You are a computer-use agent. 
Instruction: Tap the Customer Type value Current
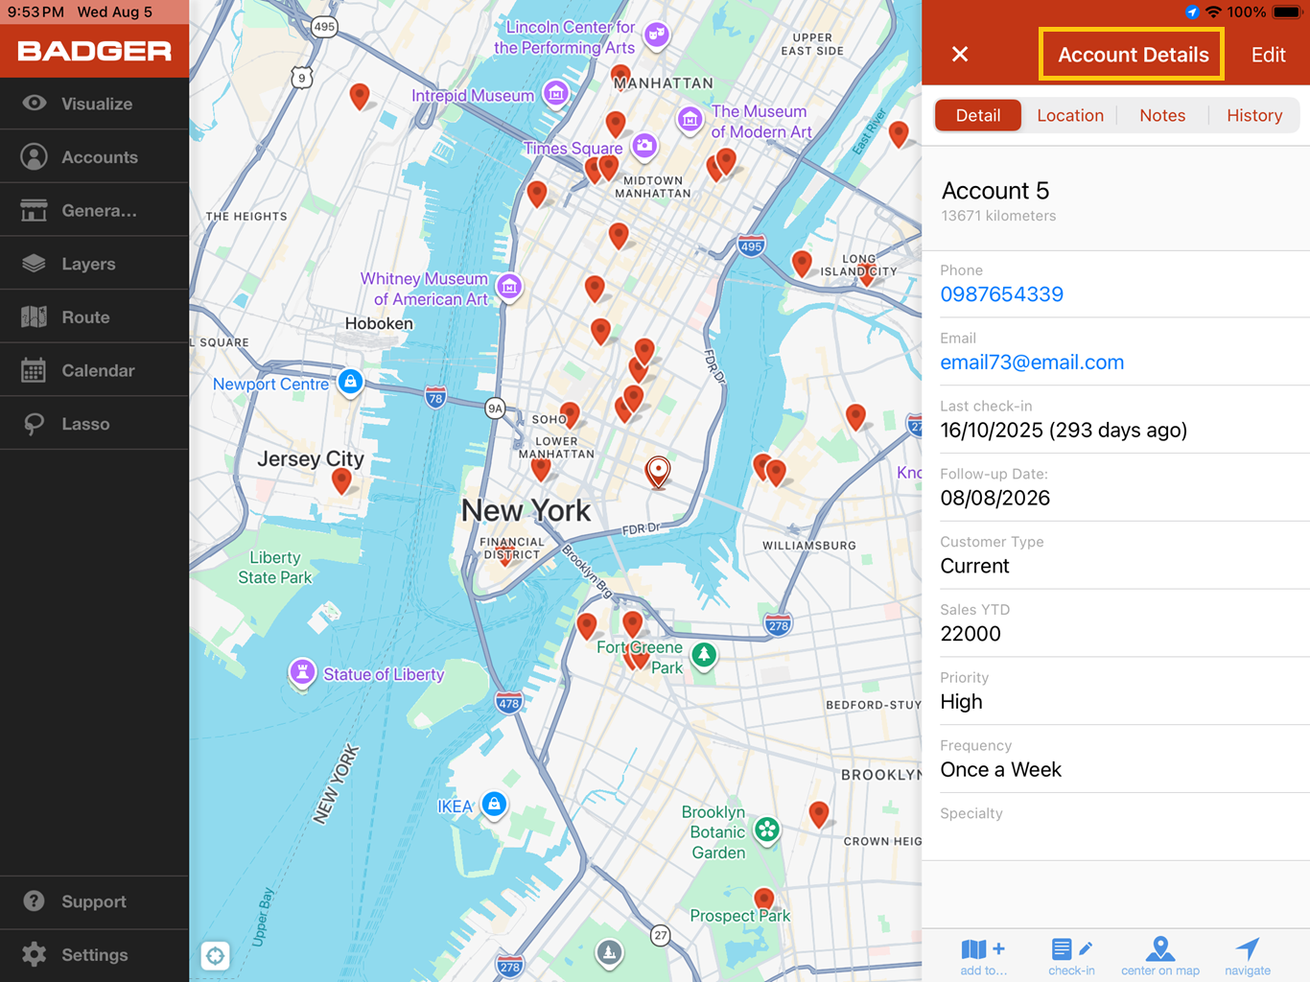tap(974, 566)
